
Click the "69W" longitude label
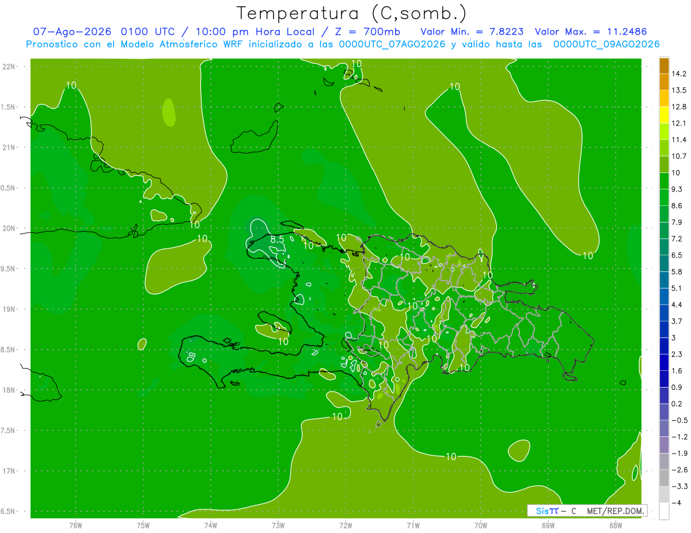pos(548,525)
